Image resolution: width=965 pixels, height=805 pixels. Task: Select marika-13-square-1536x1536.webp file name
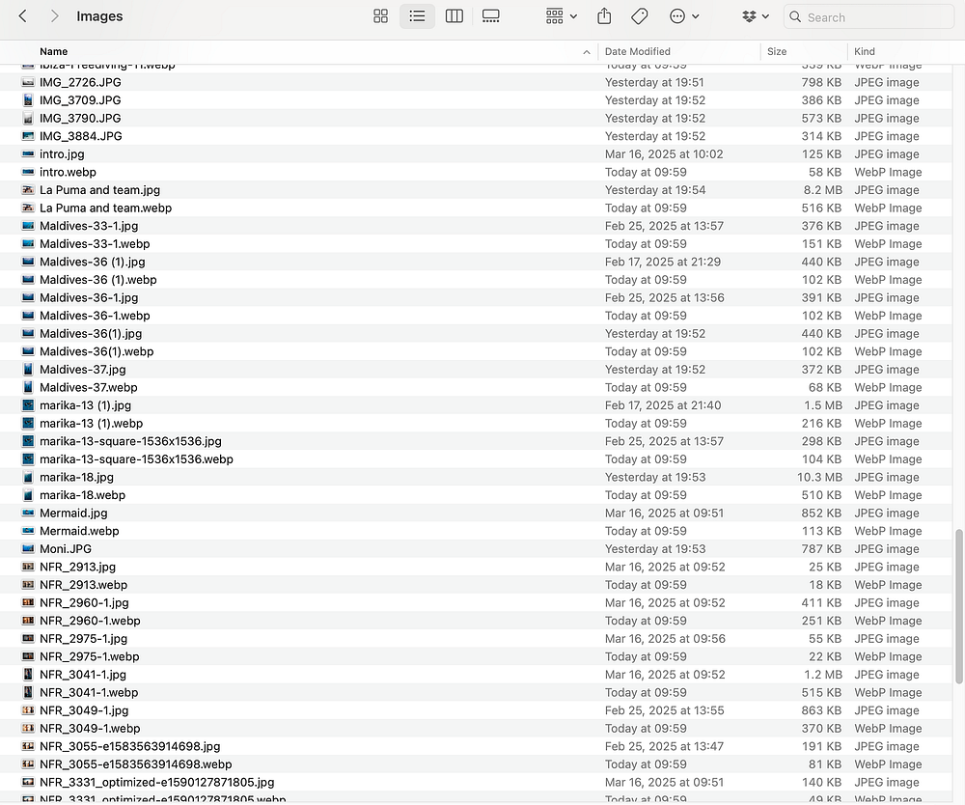[137, 459]
